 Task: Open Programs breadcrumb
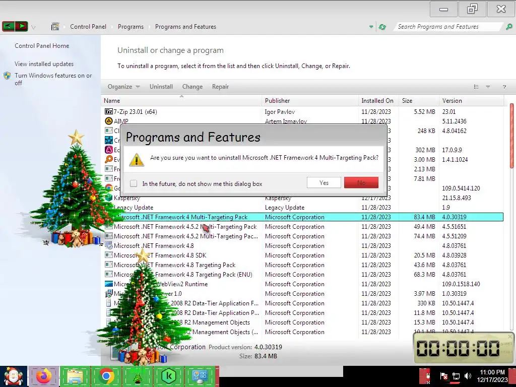[x=131, y=27]
